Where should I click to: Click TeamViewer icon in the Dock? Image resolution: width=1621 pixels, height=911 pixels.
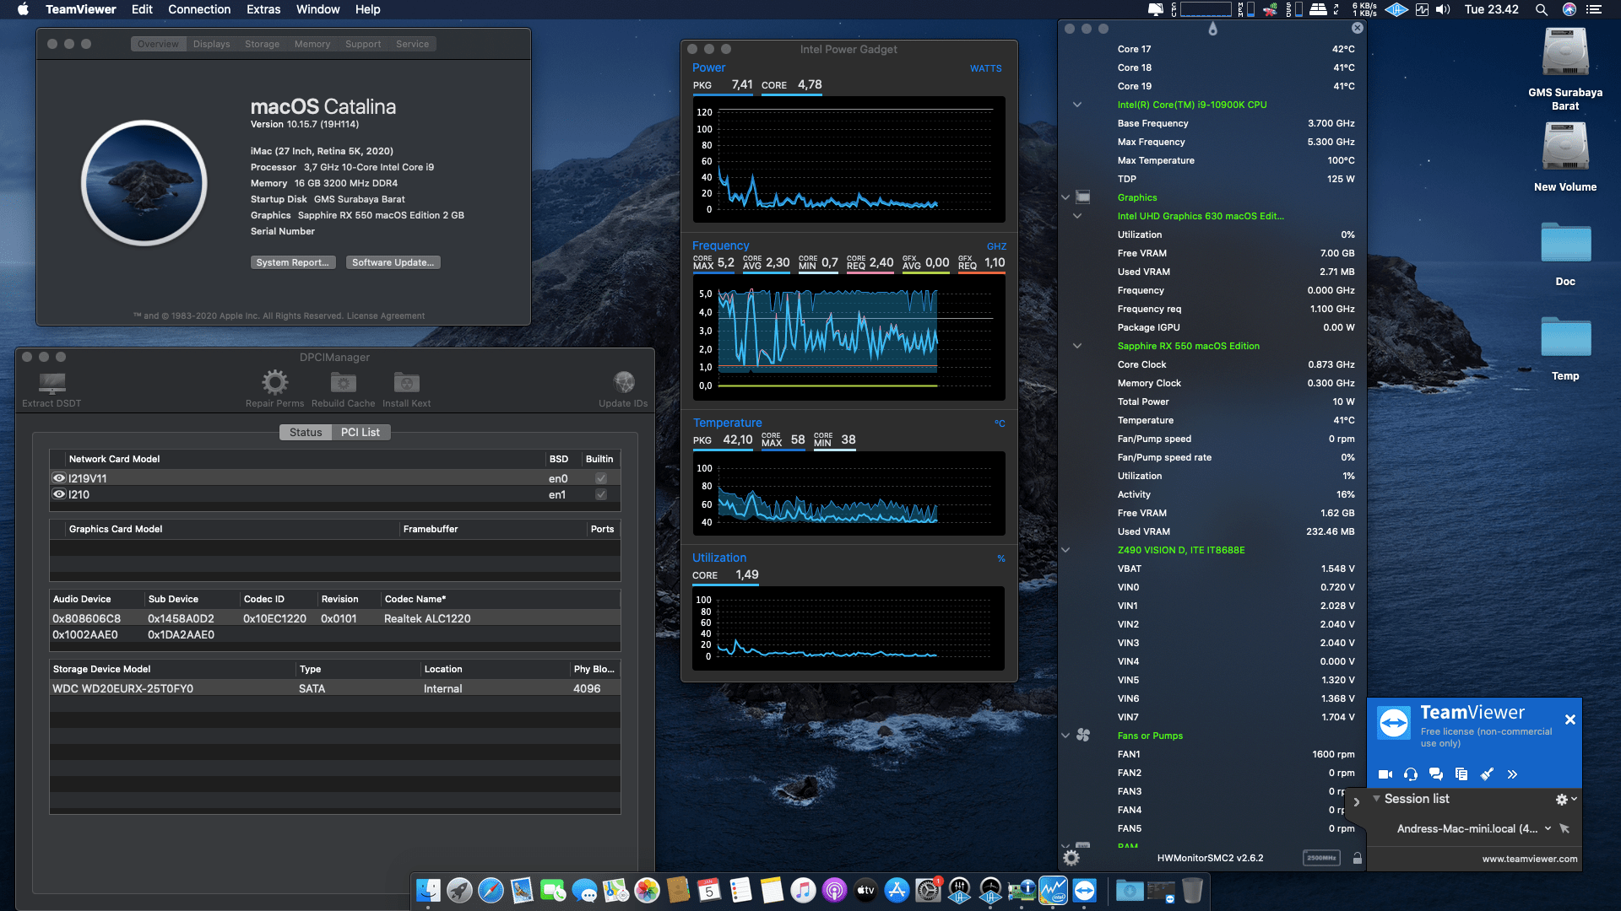[1084, 890]
